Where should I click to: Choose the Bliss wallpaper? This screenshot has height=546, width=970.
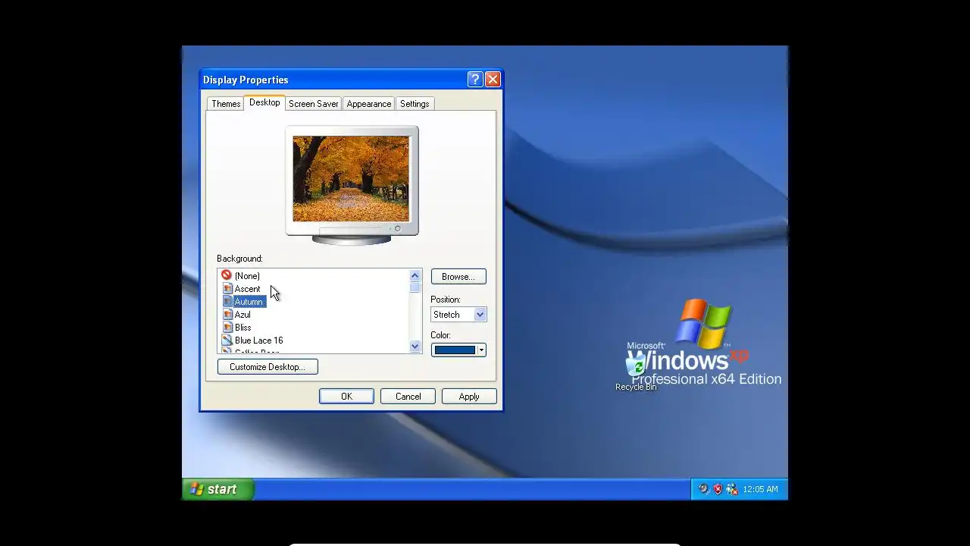[242, 328]
